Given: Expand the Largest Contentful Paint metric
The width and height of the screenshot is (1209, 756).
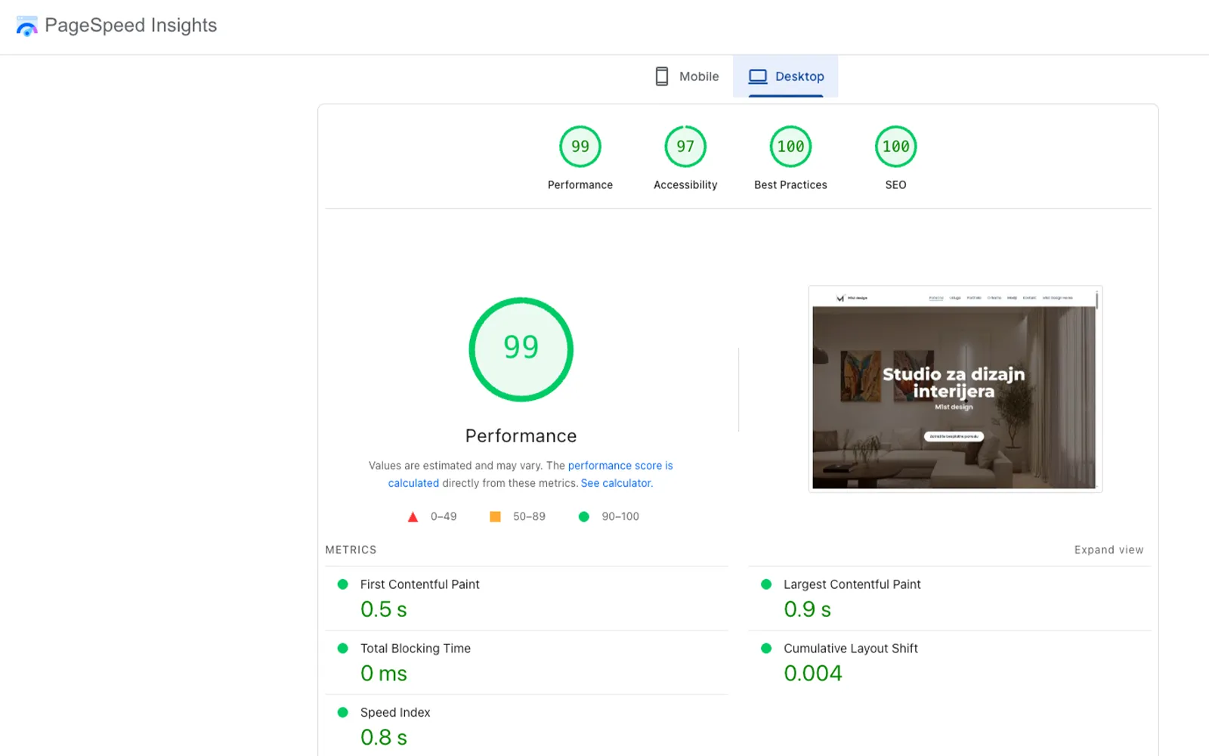Looking at the screenshot, I should (852, 584).
